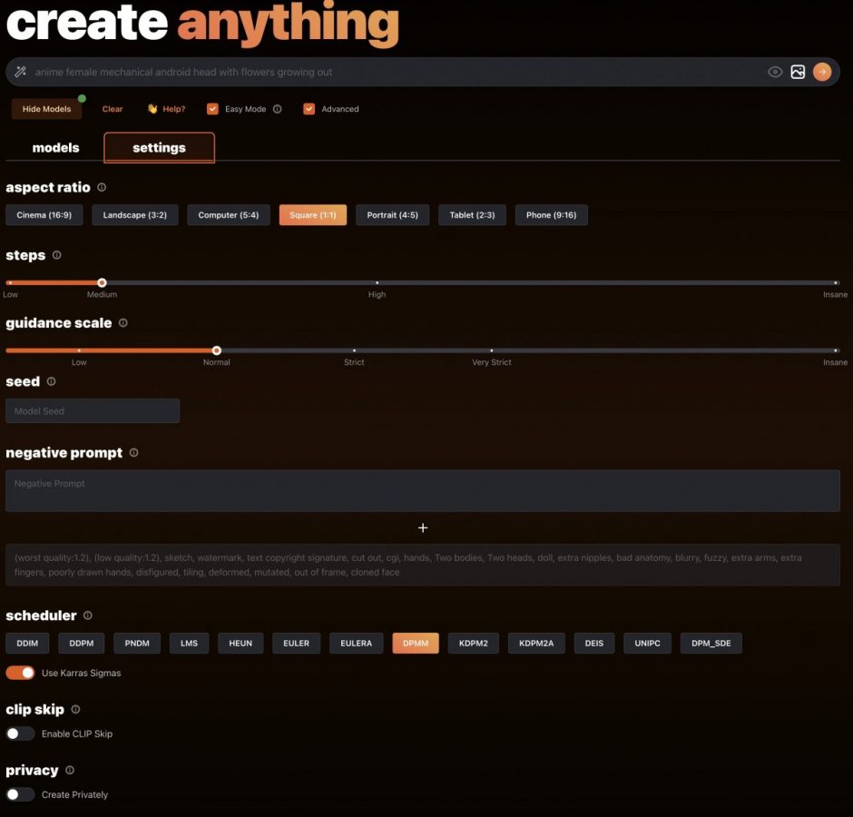Turn on Create Privately
Screen dimensions: 853x817
(20, 794)
